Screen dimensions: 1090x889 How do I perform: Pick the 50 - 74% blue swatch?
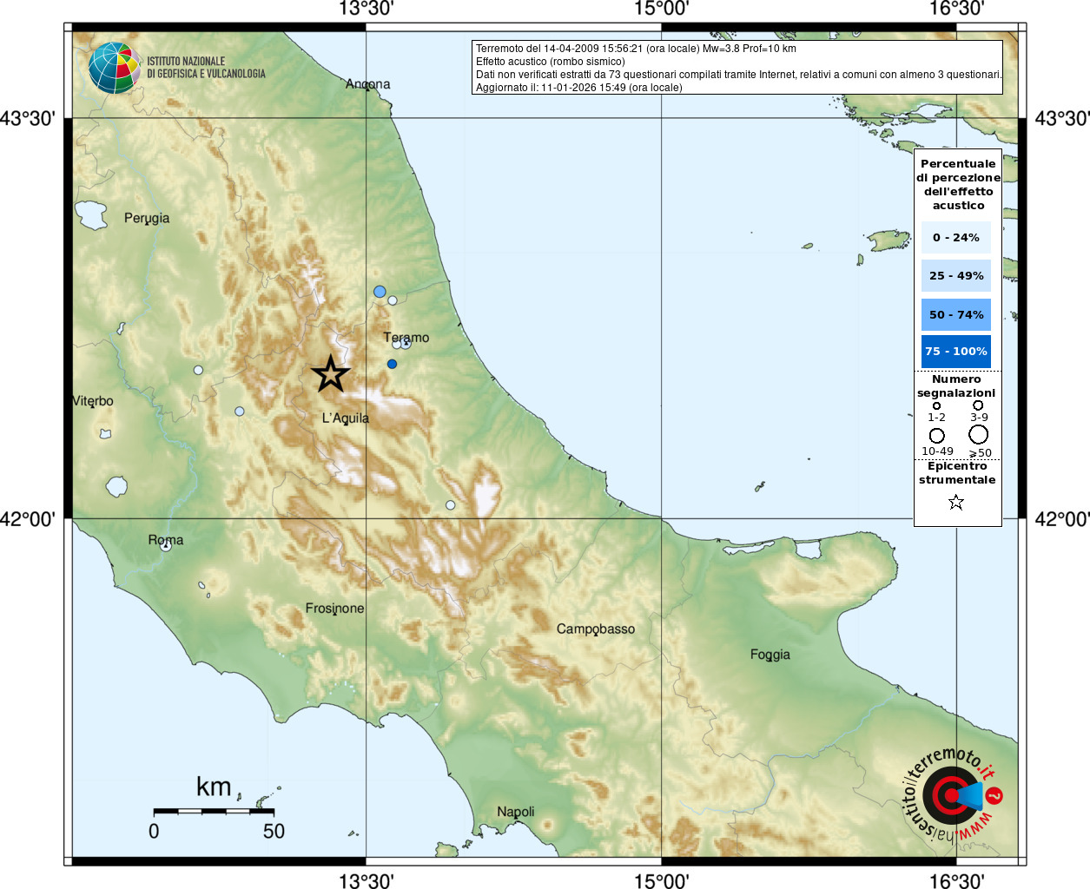(x=955, y=314)
